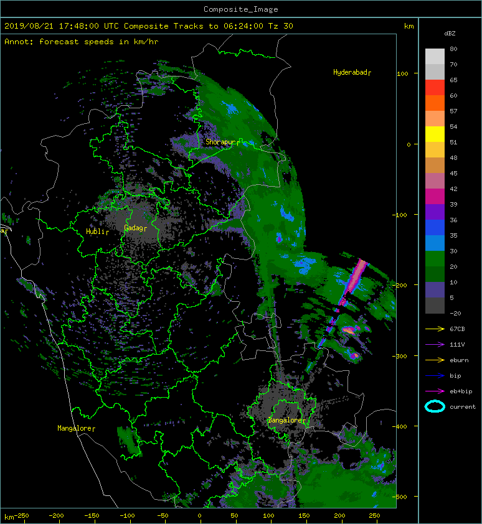Select the eburn arrow legend icon
The image size is (482, 524).
tap(435, 360)
